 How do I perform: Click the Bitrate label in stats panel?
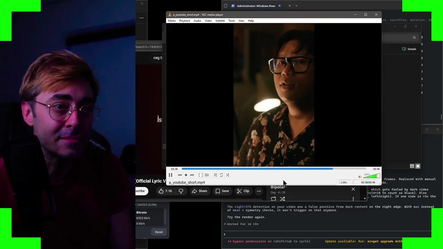pyautogui.click(x=142, y=212)
